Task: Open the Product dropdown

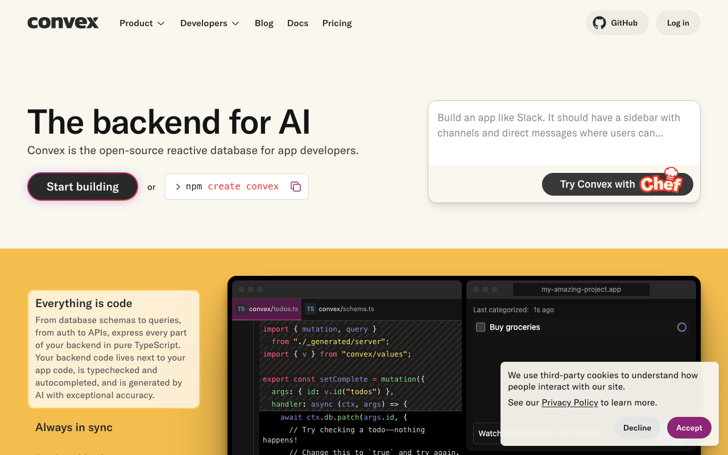Action: point(142,23)
